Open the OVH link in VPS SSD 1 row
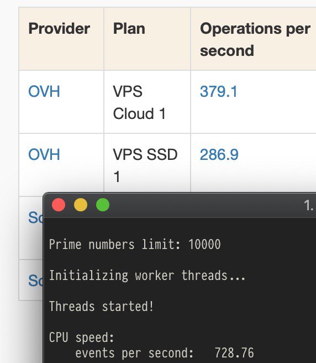 tap(44, 154)
